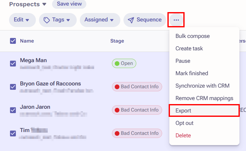Click the green Open stage badge

124,63
